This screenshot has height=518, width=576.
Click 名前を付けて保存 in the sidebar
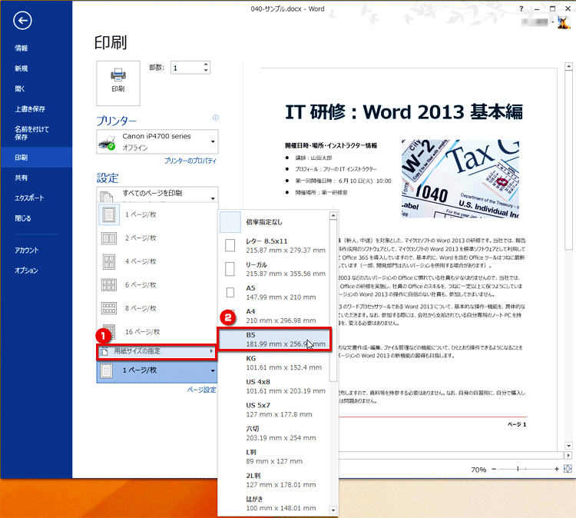coord(36,133)
